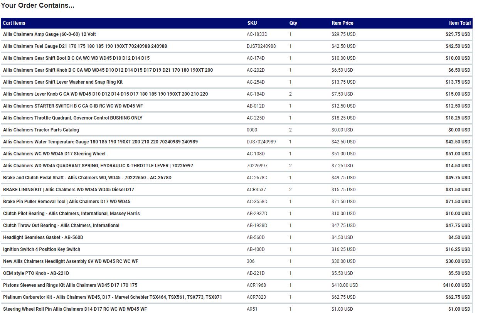This screenshot has width=478, height=313.
Task: Click SKU AB-012D
Action: point(256,106)
